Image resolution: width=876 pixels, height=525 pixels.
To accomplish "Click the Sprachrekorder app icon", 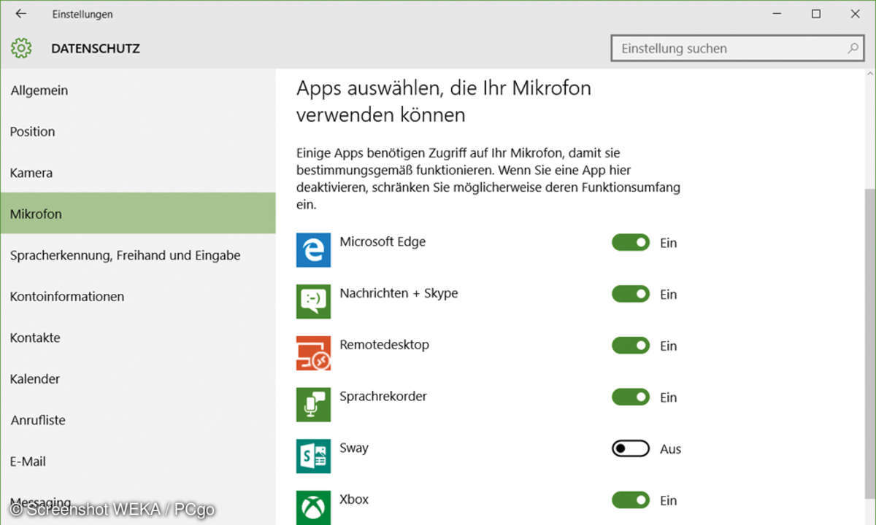I will pos(313,405).
